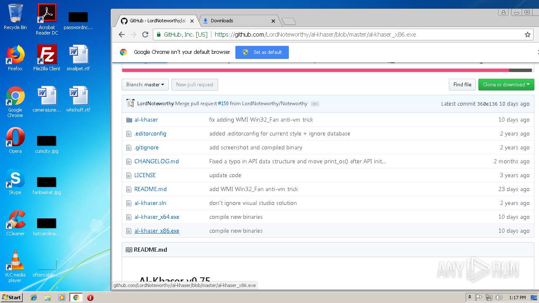This screenshot has height=303, width=539.
Task: Close the GitHub tab
Action: point(192,21)
